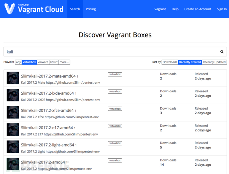This screenshot has width=229, height=174.
Task: Open the Help menu item
Action: tap(175, 9)
